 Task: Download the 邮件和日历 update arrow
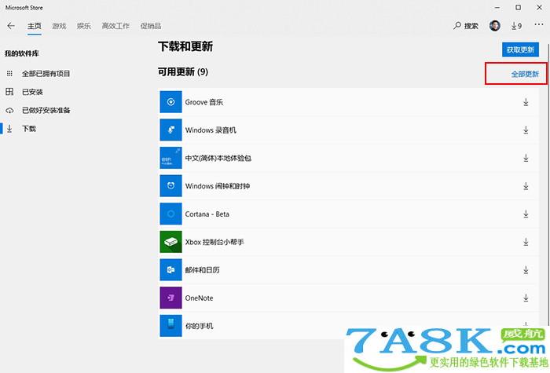click(x=526, y=270)
